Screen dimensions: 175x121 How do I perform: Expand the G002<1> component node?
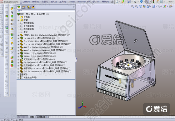pos(18,47)
